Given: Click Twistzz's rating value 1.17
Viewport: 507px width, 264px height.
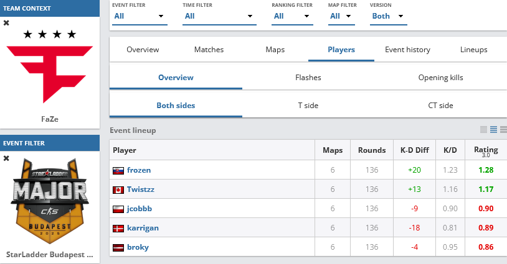Looking at the screenshot, I should tap(486, 189).
